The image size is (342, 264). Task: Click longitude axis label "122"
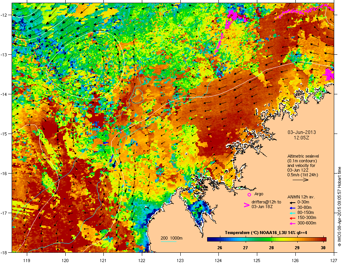click(142, 261)
